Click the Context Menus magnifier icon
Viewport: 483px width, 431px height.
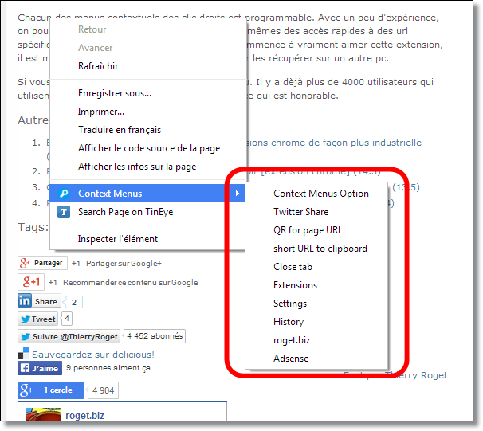[64, 194]
